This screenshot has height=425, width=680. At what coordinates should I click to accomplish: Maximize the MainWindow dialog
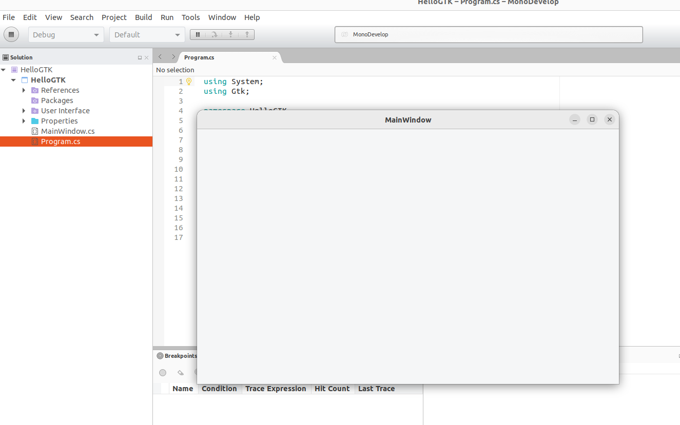coord(592,119)
